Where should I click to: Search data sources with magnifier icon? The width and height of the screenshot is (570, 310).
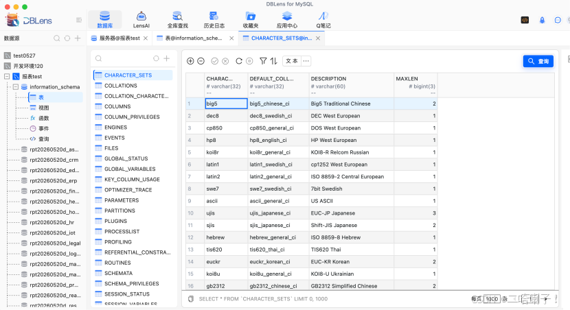tap(57, 38)
